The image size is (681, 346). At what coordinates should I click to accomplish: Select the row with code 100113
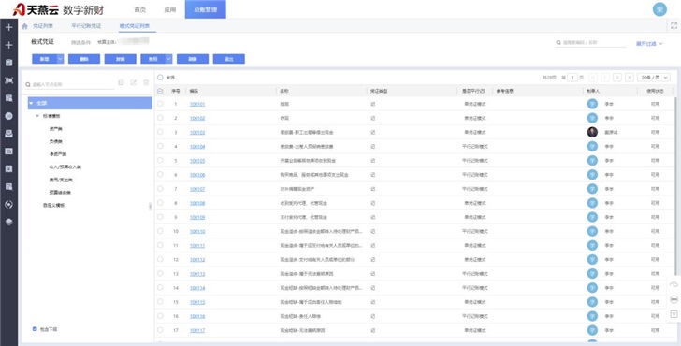coord(160,273)
